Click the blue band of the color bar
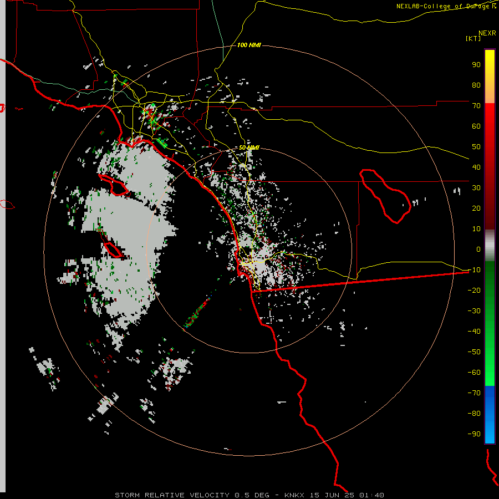The height and width of the screenshot is (499, 499). [x=490, y=414]
